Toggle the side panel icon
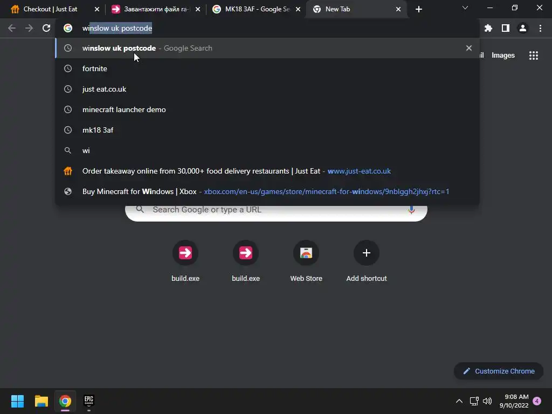552x414 pixels. click(506, 28)
